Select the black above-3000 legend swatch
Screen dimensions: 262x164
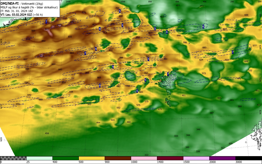pyautogui.click(x=249, y=158)
